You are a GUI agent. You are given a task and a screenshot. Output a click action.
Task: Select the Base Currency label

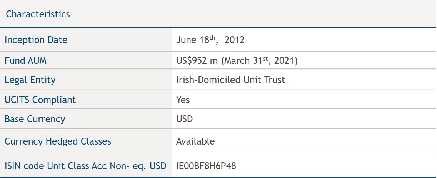click(35, 119)
